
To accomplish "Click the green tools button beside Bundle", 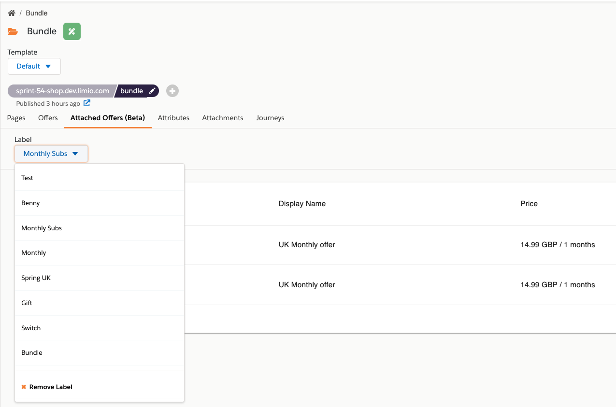I will click(x=72, y=31).
